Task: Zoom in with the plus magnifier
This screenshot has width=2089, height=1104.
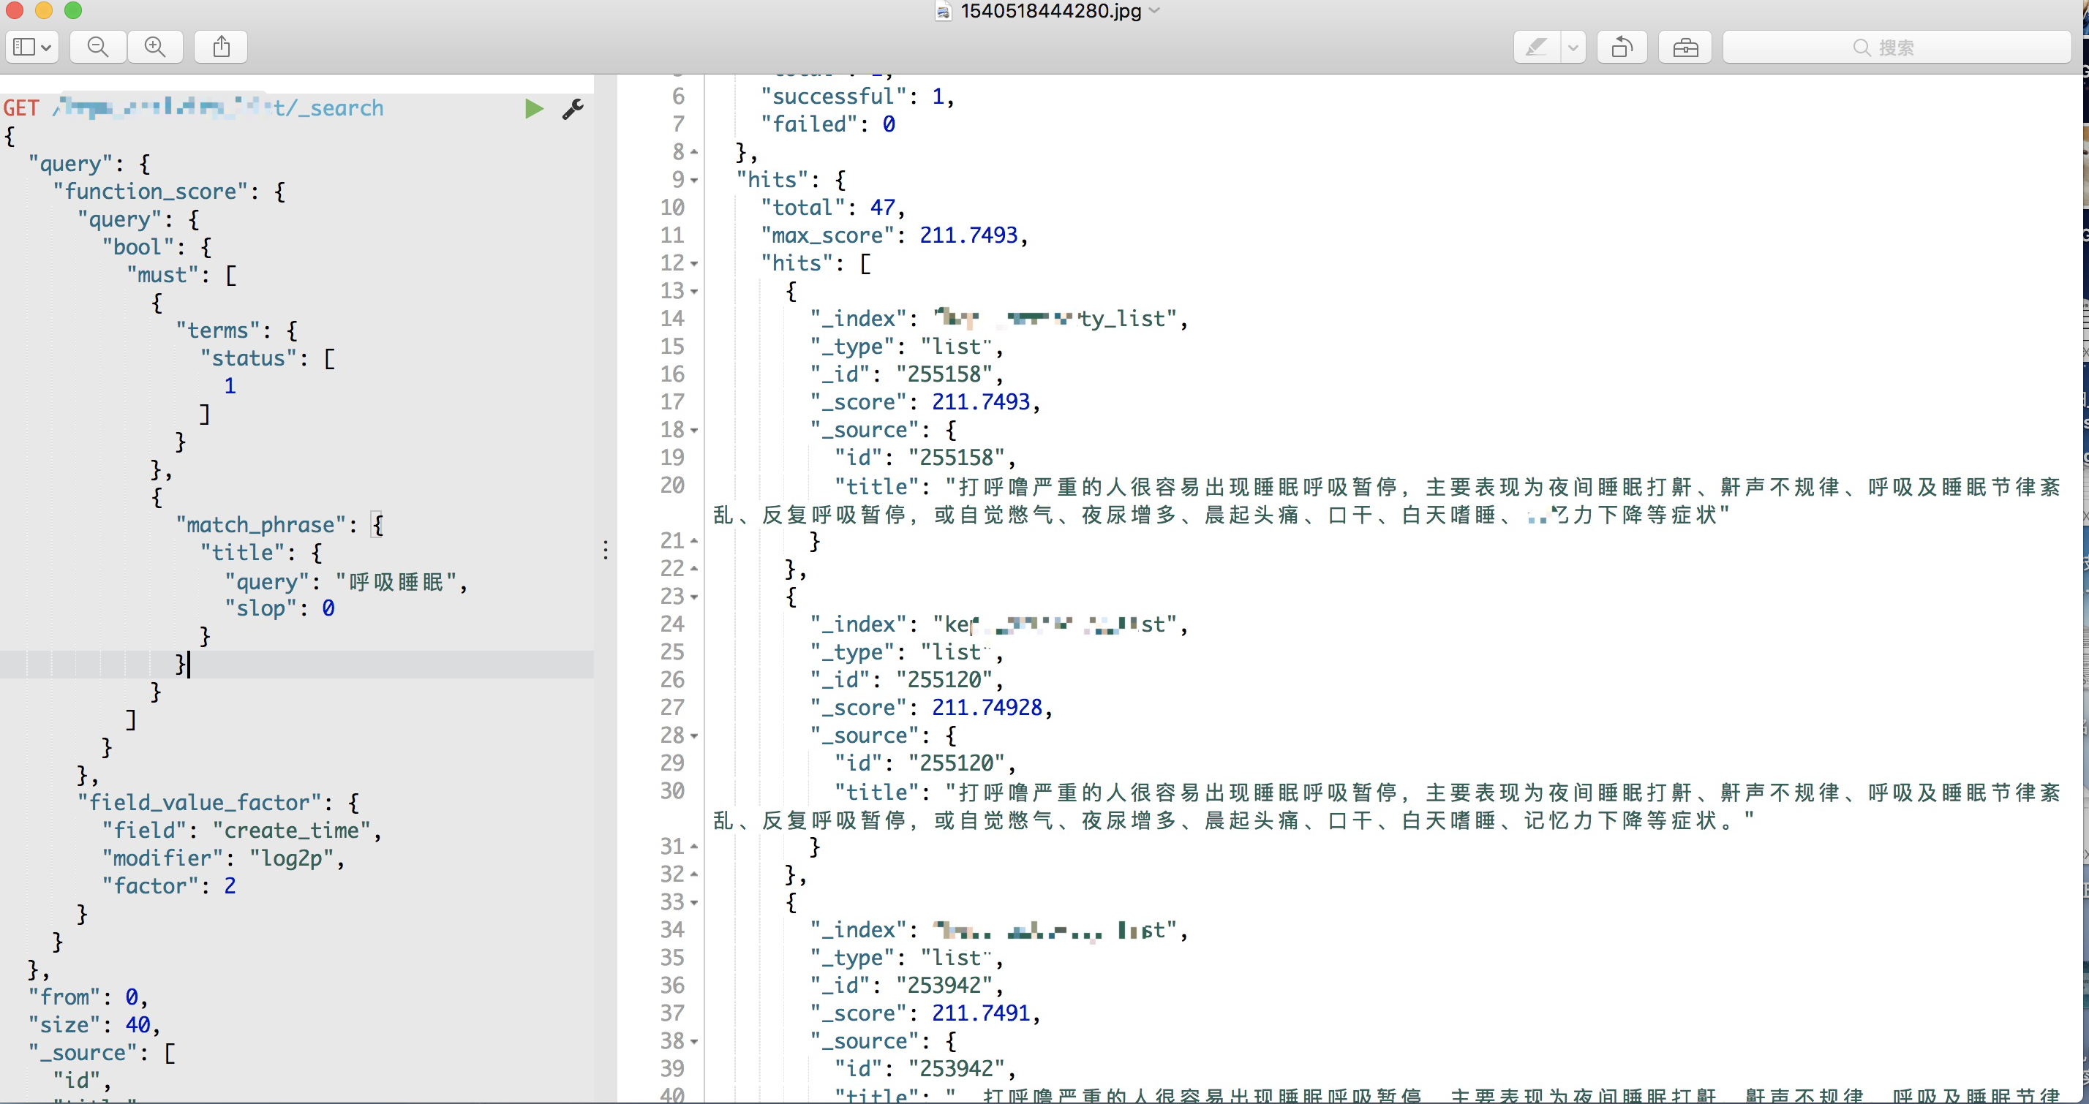Action: coord(155,47)
